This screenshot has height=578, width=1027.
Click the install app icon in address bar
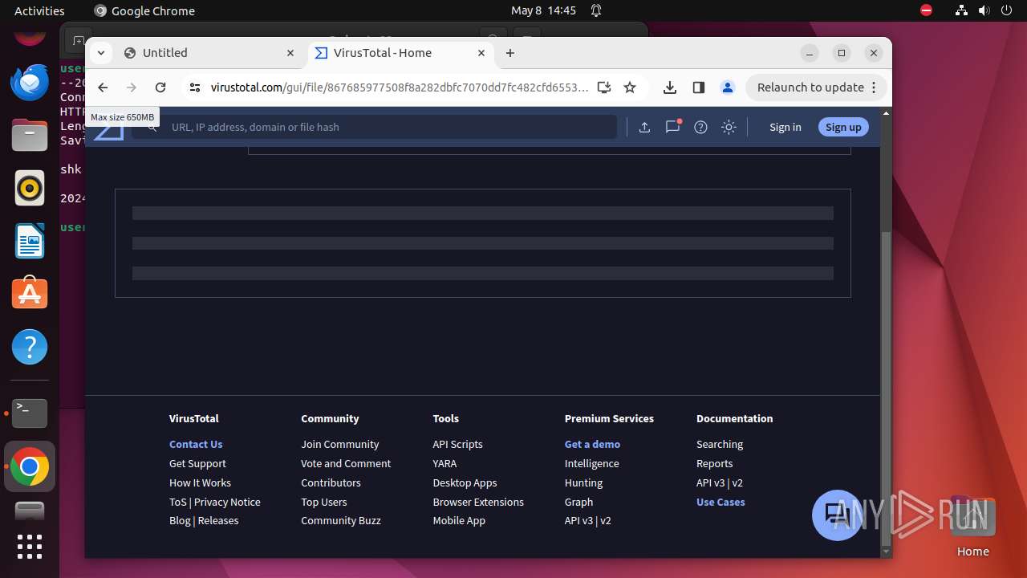604,88
